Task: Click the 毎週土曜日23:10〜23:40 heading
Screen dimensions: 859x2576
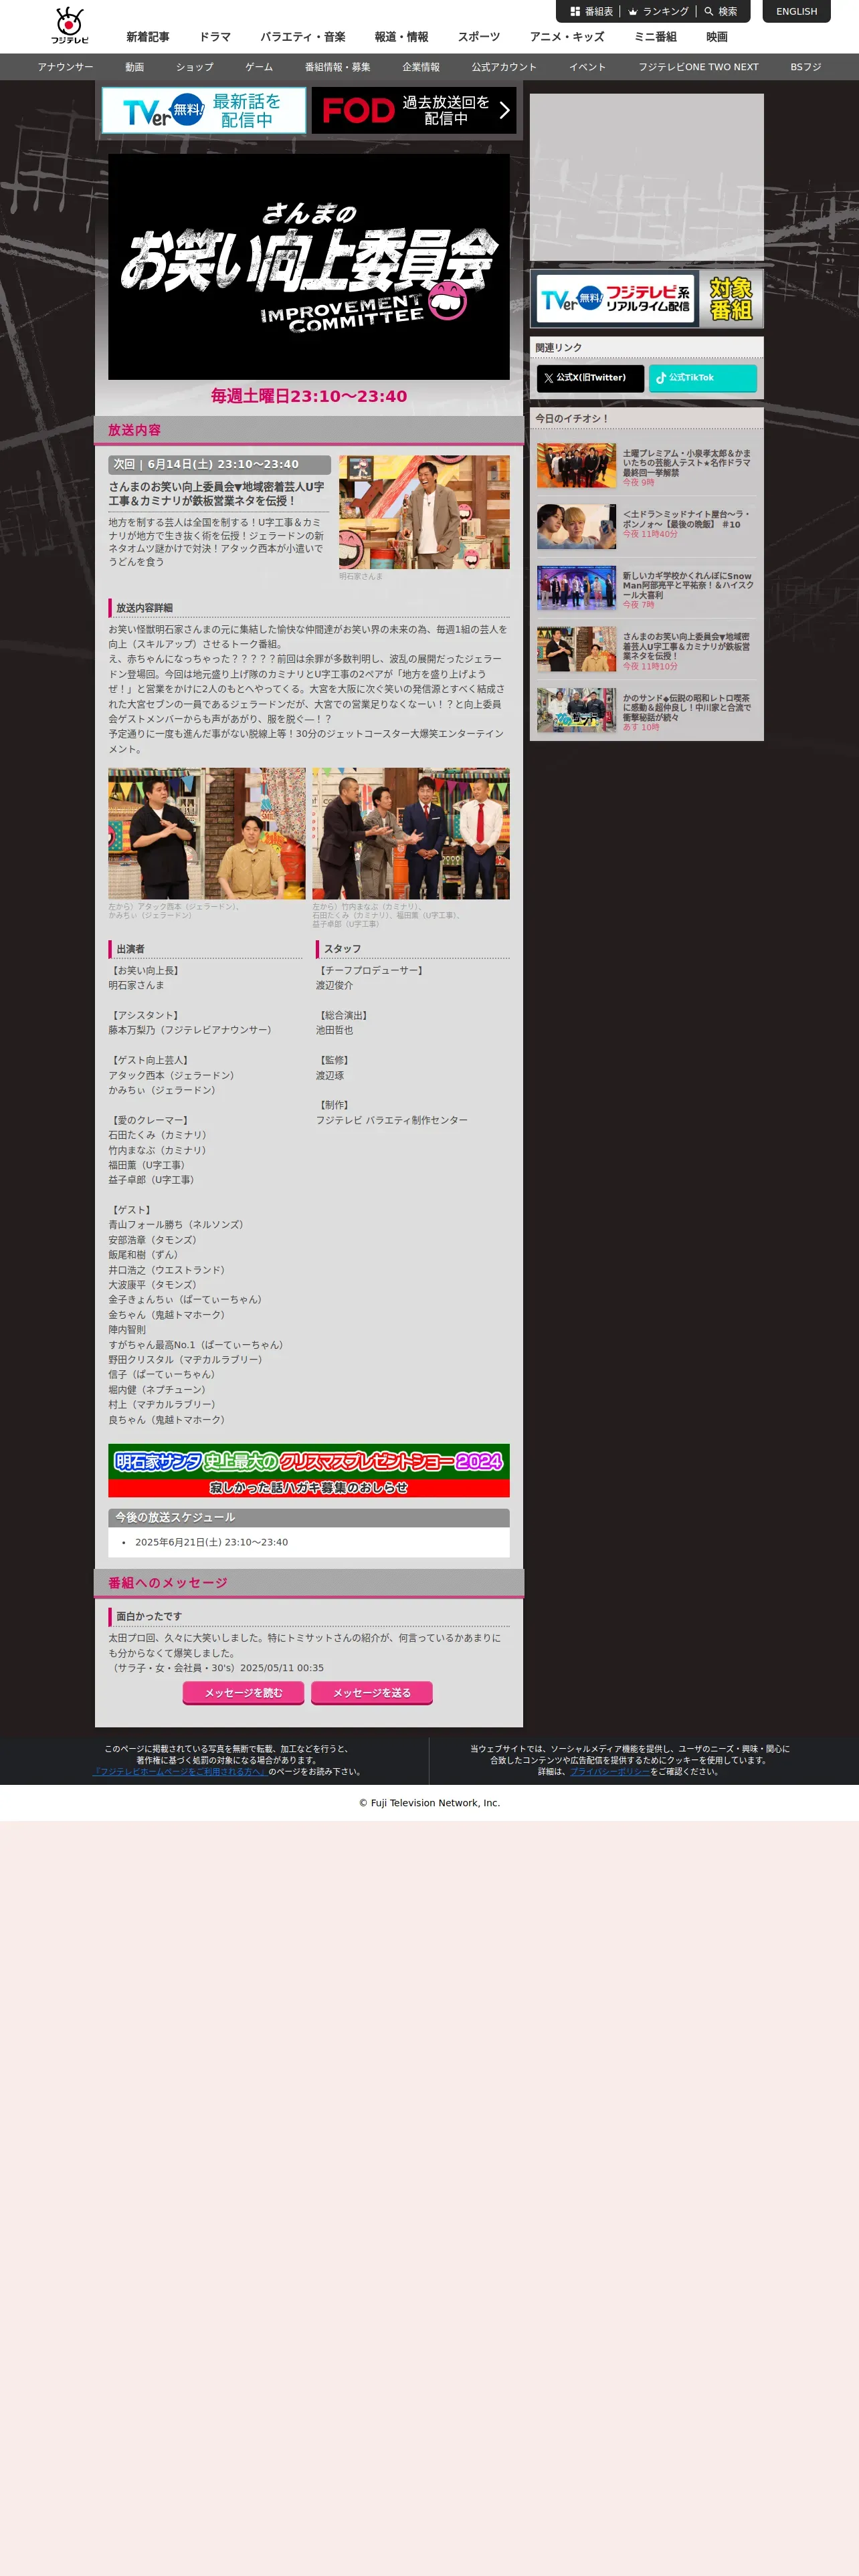Action: coord(309,396)
